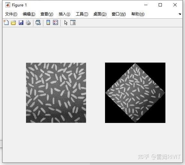Insert a legend using the toolbar icon
Viewport: 185px width, 165px height.
pyautogui.click(x=56, y=22)
